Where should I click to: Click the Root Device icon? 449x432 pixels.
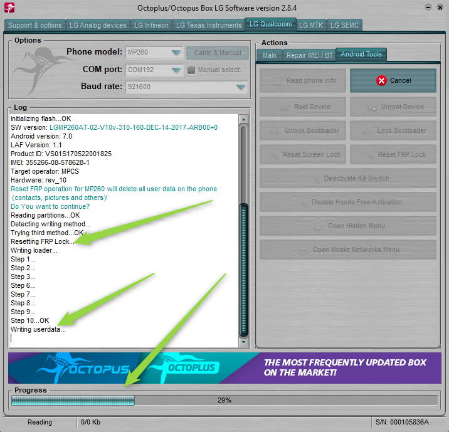tap(284, 107)
